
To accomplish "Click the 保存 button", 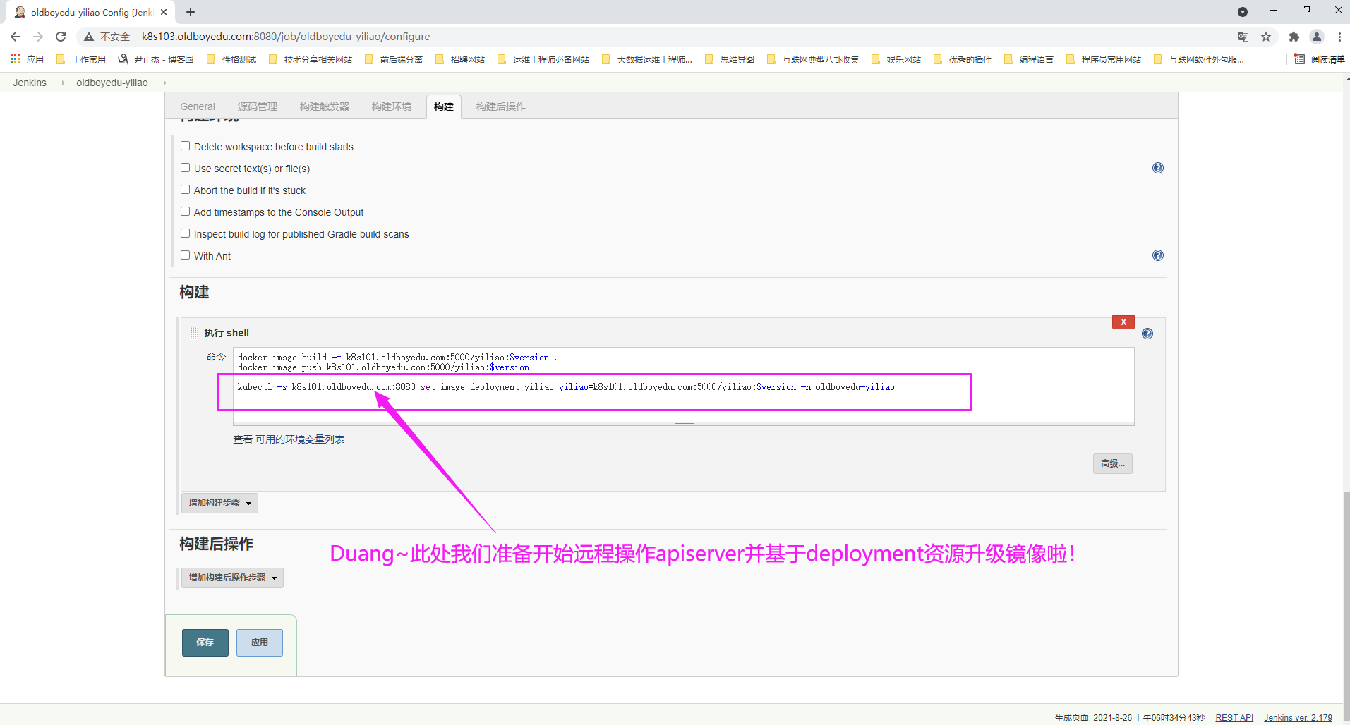I will tap(205, 642).
